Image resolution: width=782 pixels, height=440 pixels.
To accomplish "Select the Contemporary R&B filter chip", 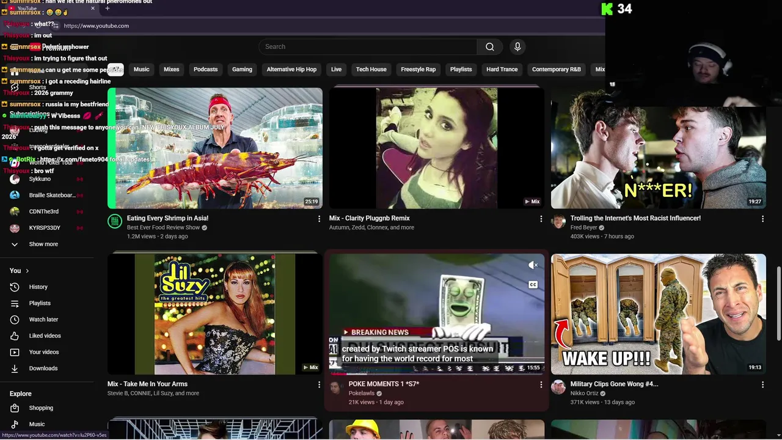I will [557, 69].
